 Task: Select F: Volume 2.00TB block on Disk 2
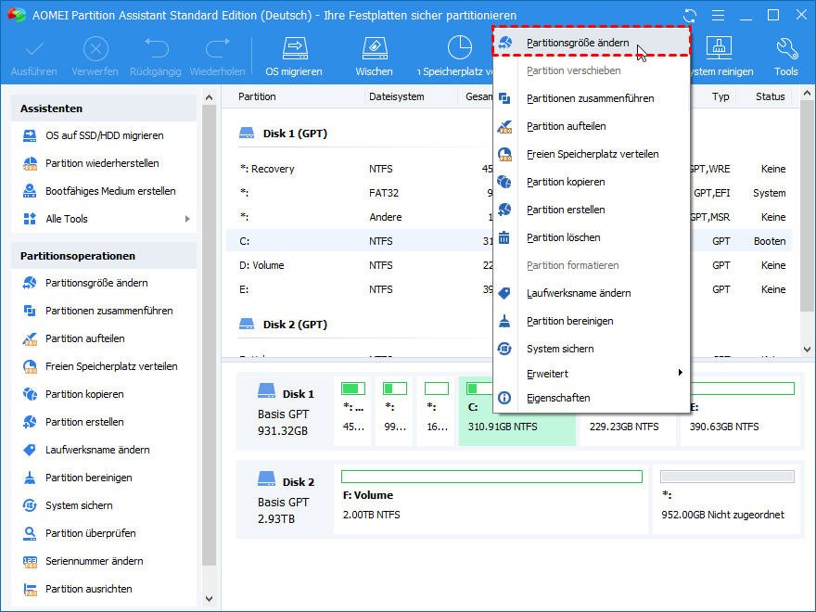(491, 500)
